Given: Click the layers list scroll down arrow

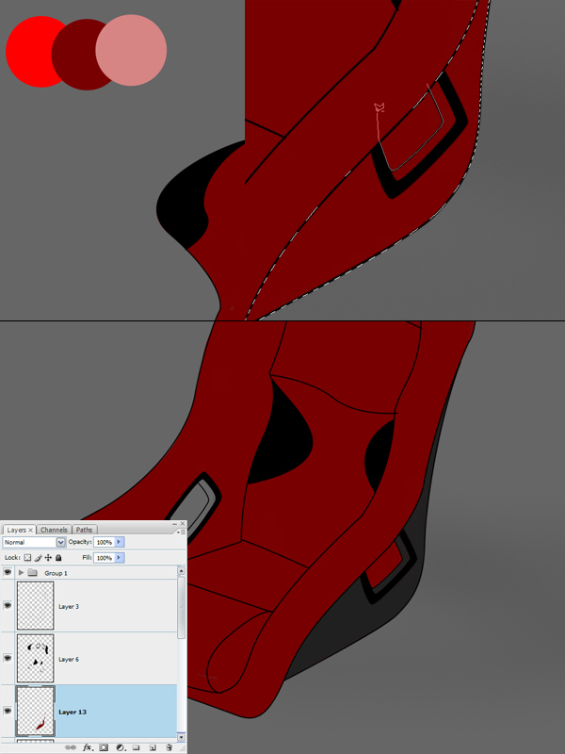Looking at the screenshot, I should click(x=181, y=737).
